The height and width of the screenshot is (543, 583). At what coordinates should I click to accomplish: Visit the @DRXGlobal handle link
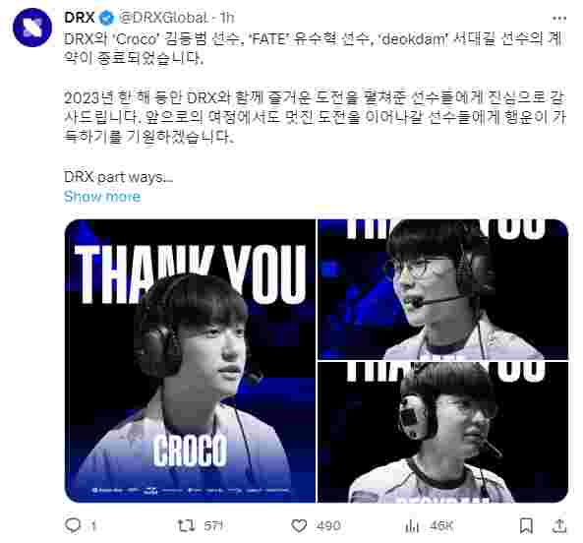point(162,18)
